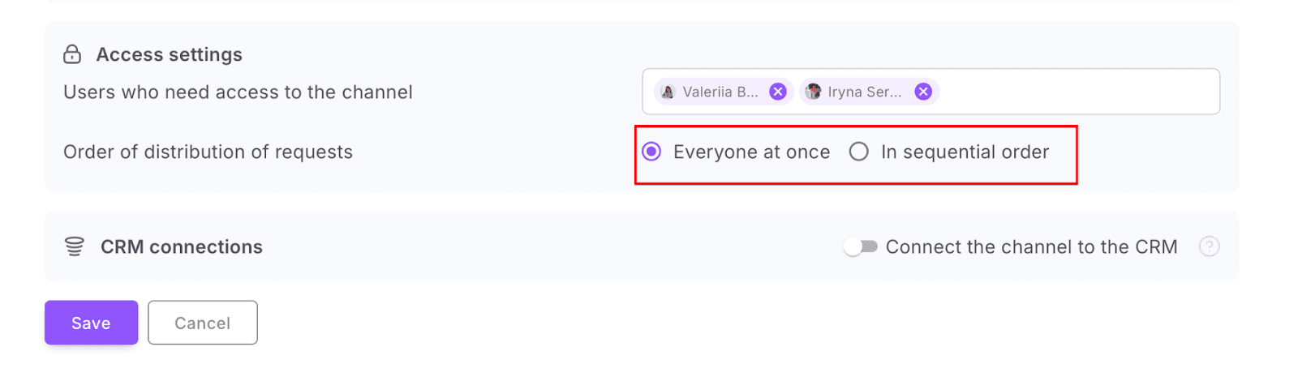The image size is (1298, 381).
Task: Remove Iryna Ser. from channel access
Action: coord(922,92)
